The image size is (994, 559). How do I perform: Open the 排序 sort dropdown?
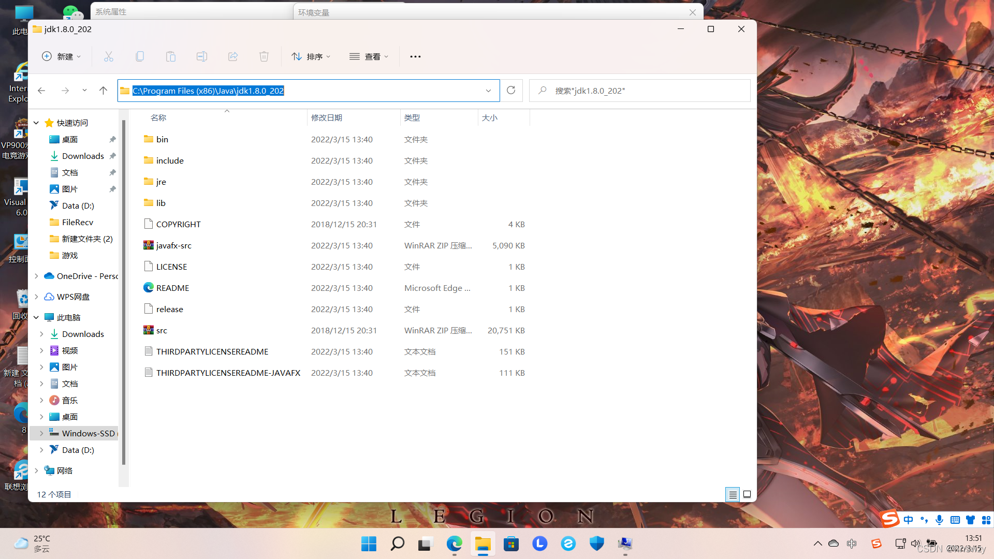click(x=311, y=56)
